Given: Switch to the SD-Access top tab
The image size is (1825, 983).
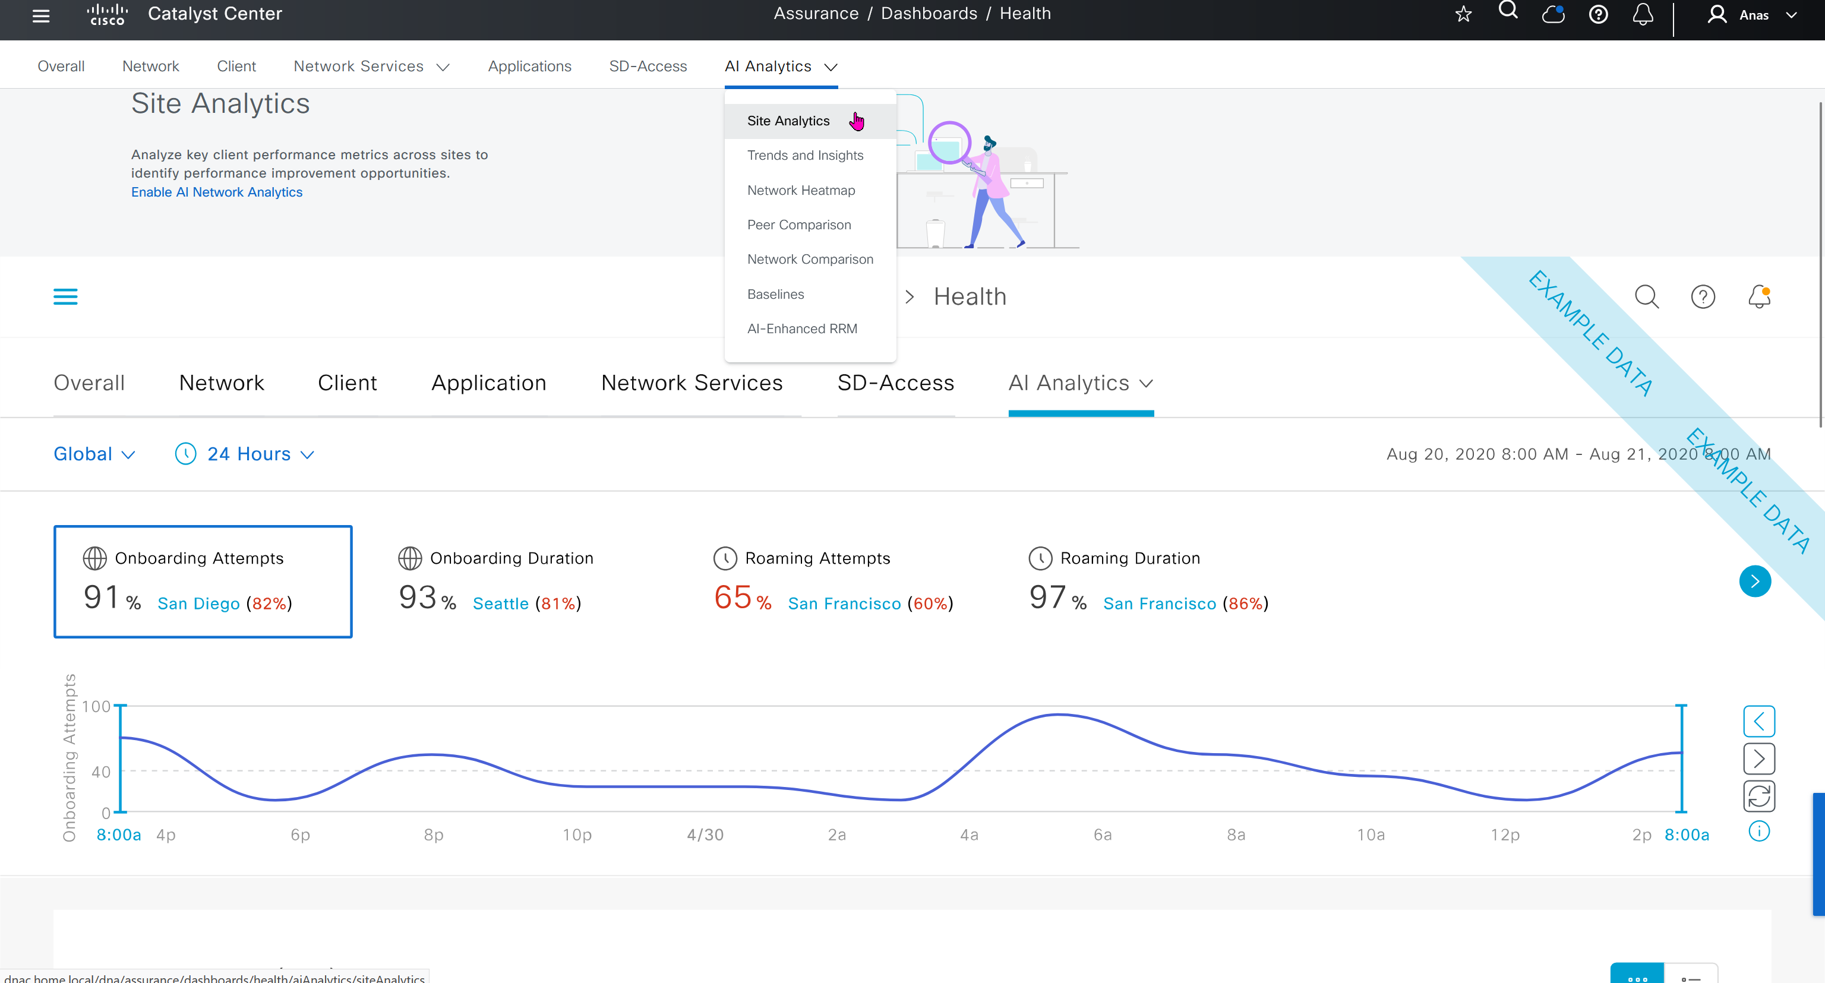Looking at the screenshot, I should (648, 67).
